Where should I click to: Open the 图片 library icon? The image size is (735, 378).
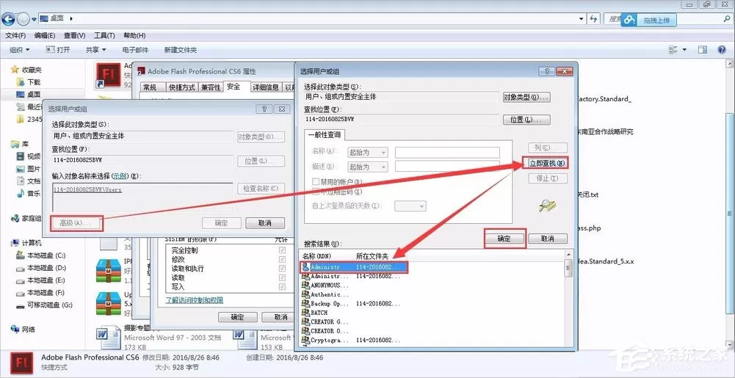click(20, 169)
